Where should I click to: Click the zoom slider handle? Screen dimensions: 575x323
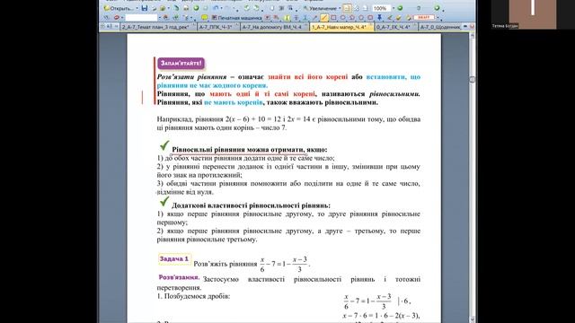(x=419, y=8)
